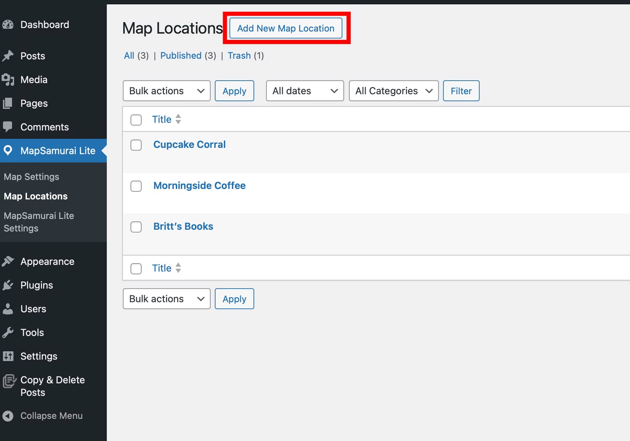
Task: Click the Posts pushpin icon
Action: click(x=8, y=56)
